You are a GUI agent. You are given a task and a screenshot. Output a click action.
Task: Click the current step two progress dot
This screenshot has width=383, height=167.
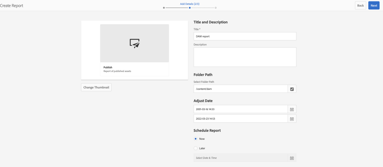[190, 7]
